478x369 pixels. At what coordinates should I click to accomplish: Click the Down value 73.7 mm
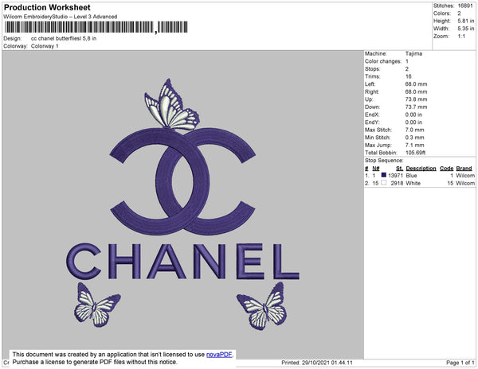coord(416,107)
